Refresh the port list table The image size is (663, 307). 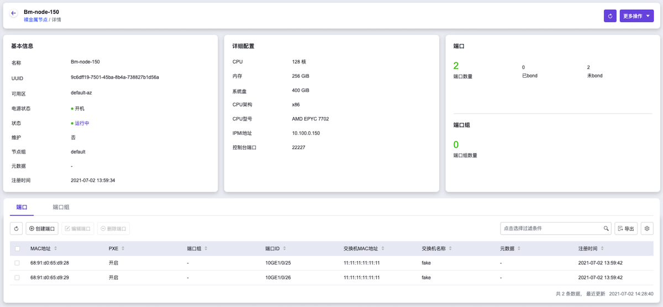click(x=17, y=229)
